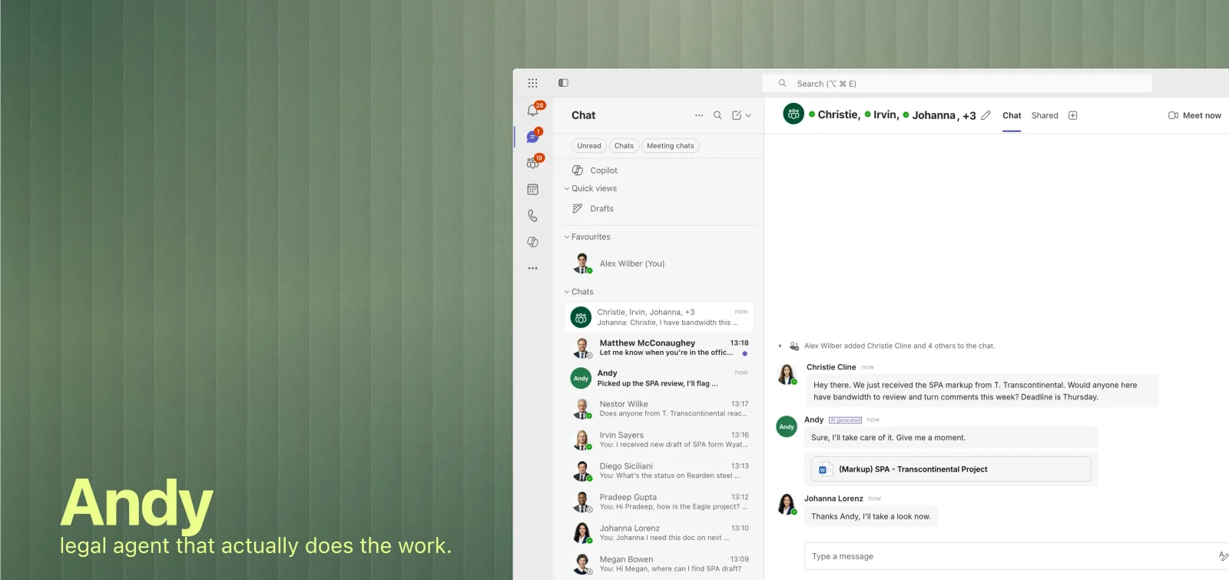Click Johanna Lorenz's avatar in conversation

787,505
